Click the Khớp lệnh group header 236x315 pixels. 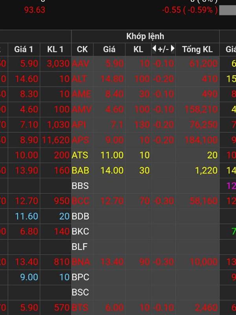pos(145,36)
